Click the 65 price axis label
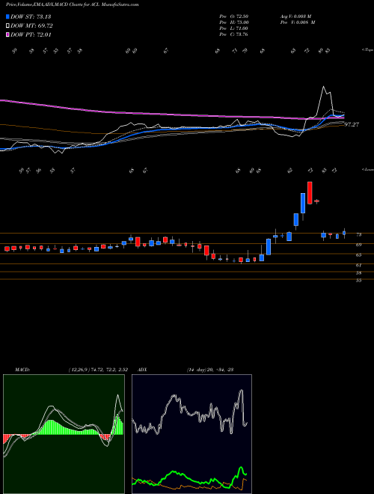 (x=358, y=255)
